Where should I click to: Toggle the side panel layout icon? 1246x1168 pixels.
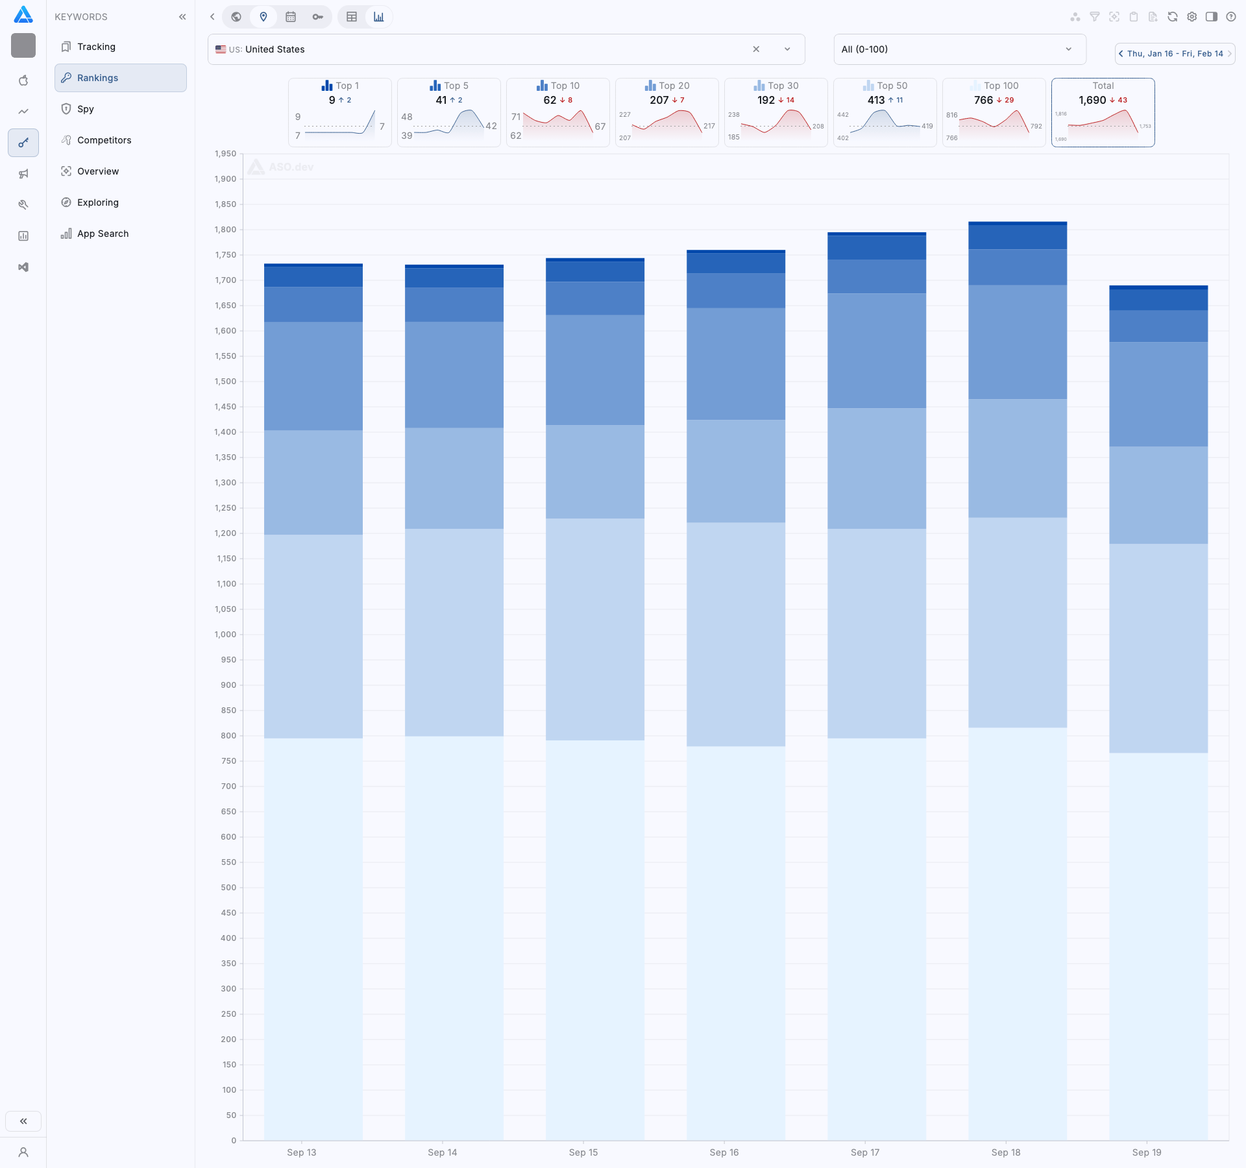coord(1212,17)
